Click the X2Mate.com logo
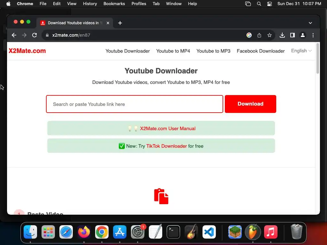The width and height of the screenshot is (327, 245). pyautogui.click(x=27, y=51)
